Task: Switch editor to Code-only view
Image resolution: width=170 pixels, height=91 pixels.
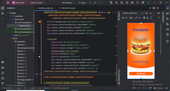Action: coord(150,8)
